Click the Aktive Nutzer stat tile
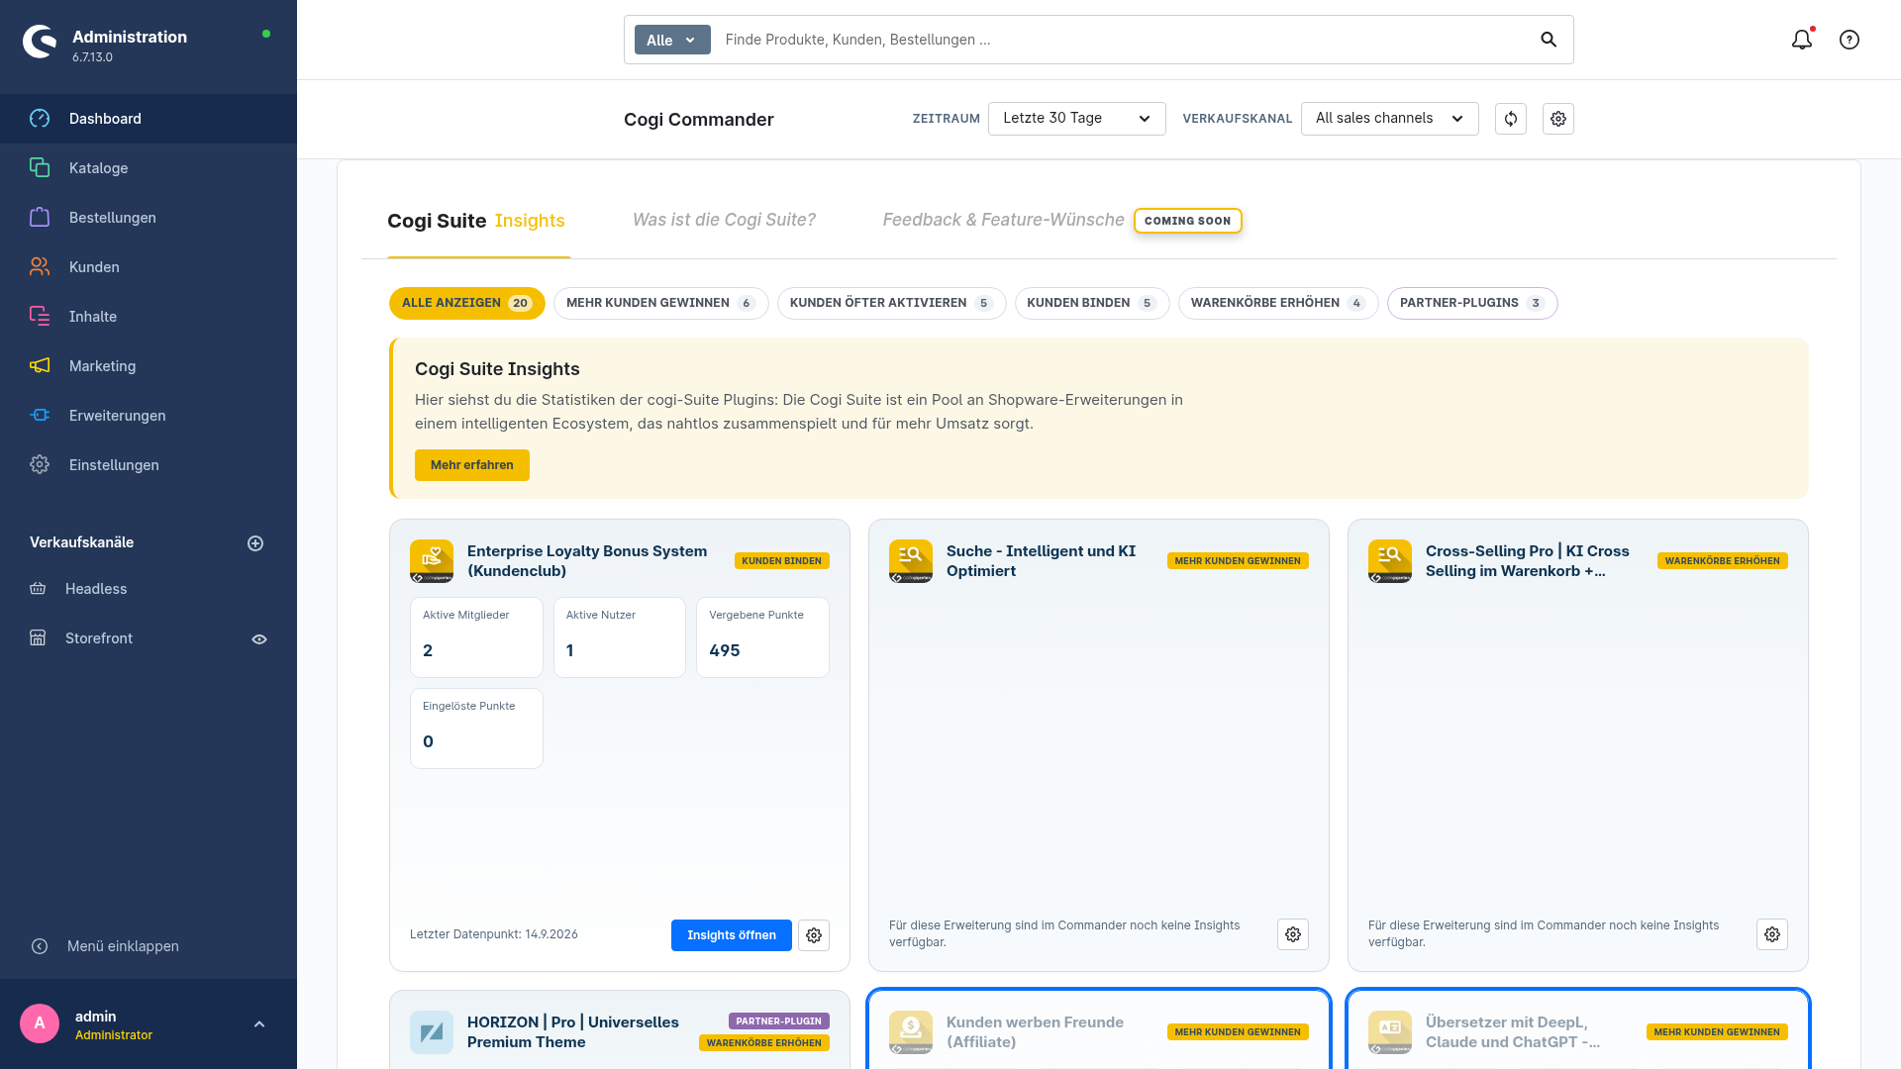The height and width of the screenshot is (1069, 1901). pyautogui.click(x=620, y=637)
